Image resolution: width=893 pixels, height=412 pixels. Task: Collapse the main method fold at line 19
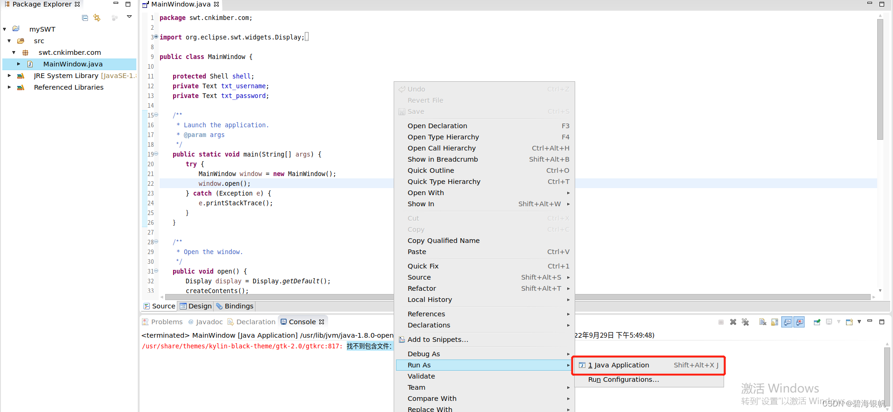[x=156, y=154]
